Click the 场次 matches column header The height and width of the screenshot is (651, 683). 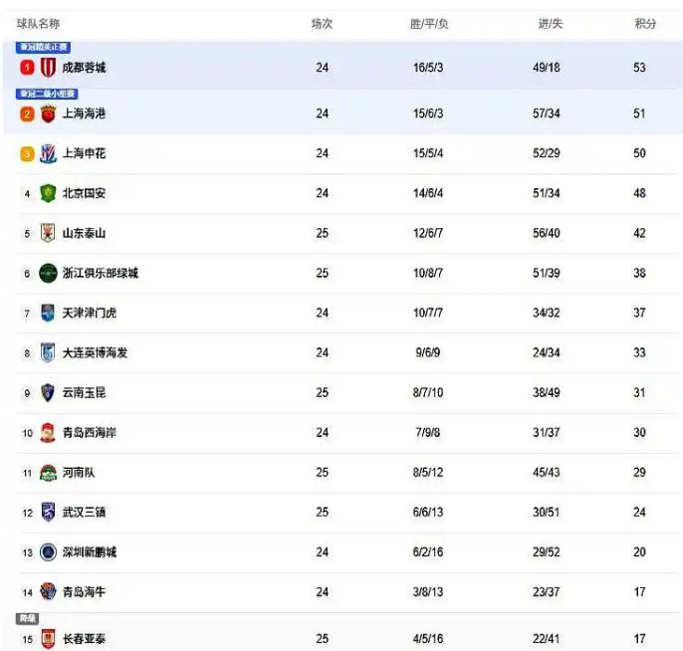322,24
